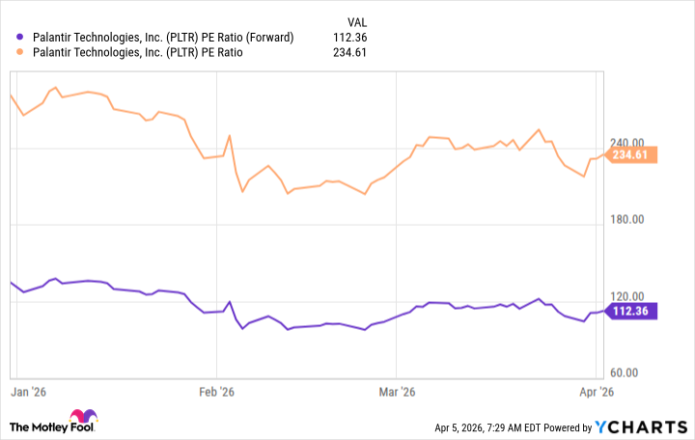Image resolution: width=695 pixels, height=440 pixels.
Task: Click the Feb '26 axis label
Action: click(x=217, y=392)
